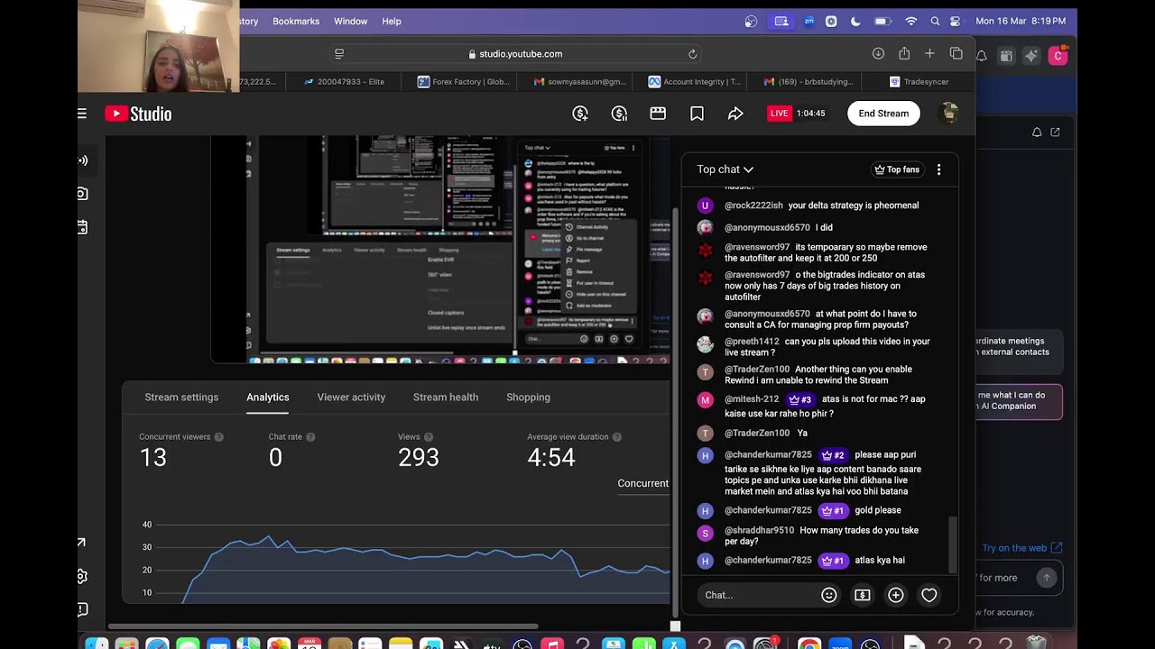Reload the page in Safari address bar

692,54
